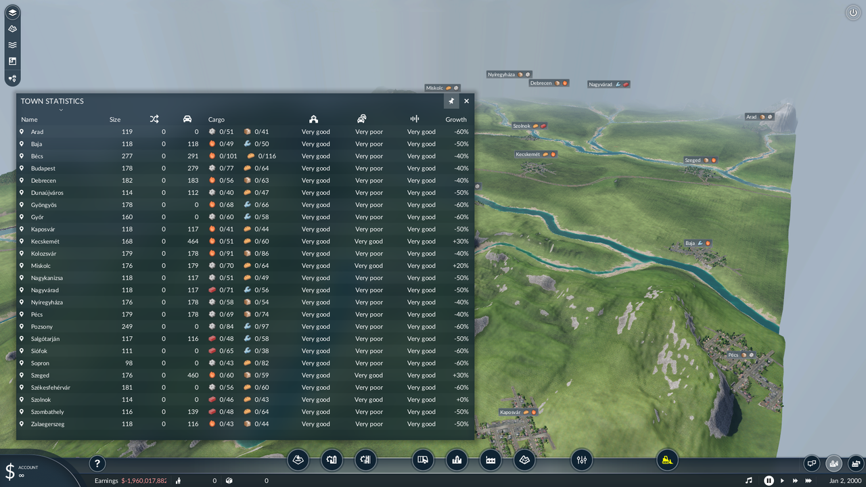The height and width of the screenshot is (487, 866).
Task: Open the industry statistics window
Action: pos(857,463)
